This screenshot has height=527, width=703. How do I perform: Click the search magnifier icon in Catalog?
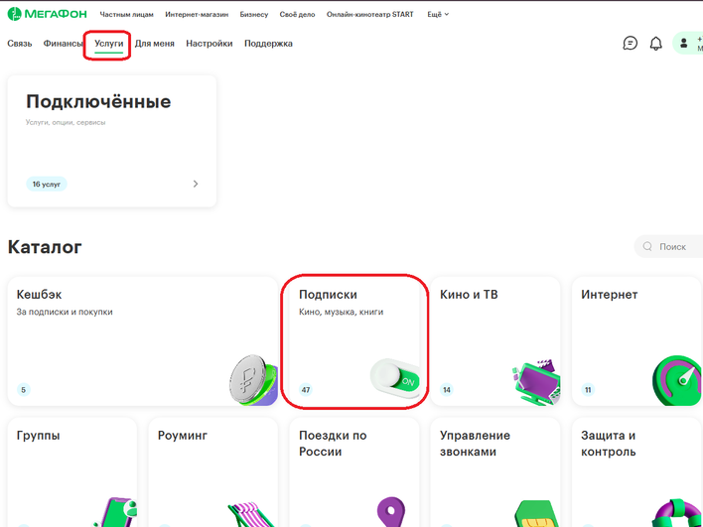[x=647, y=246]
